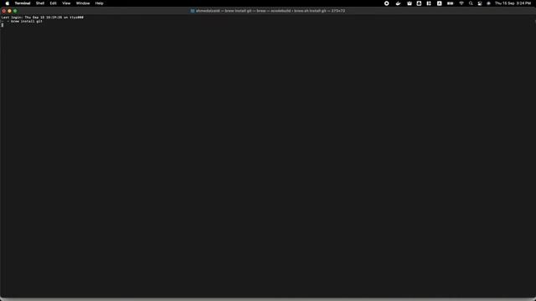Open the Terminal app menu
This screenshot has width=536, height=301.
click(x=23, y=3)
